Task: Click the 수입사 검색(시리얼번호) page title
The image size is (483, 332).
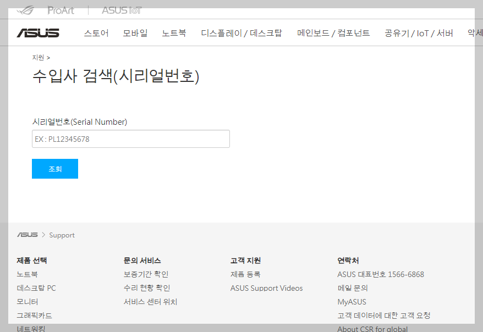Action: pyautogui.click(x=116, y=76)
